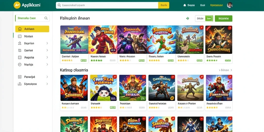Click the Samat sidebar icon
The width and height of the screenshot is (264, 132).
20,50
